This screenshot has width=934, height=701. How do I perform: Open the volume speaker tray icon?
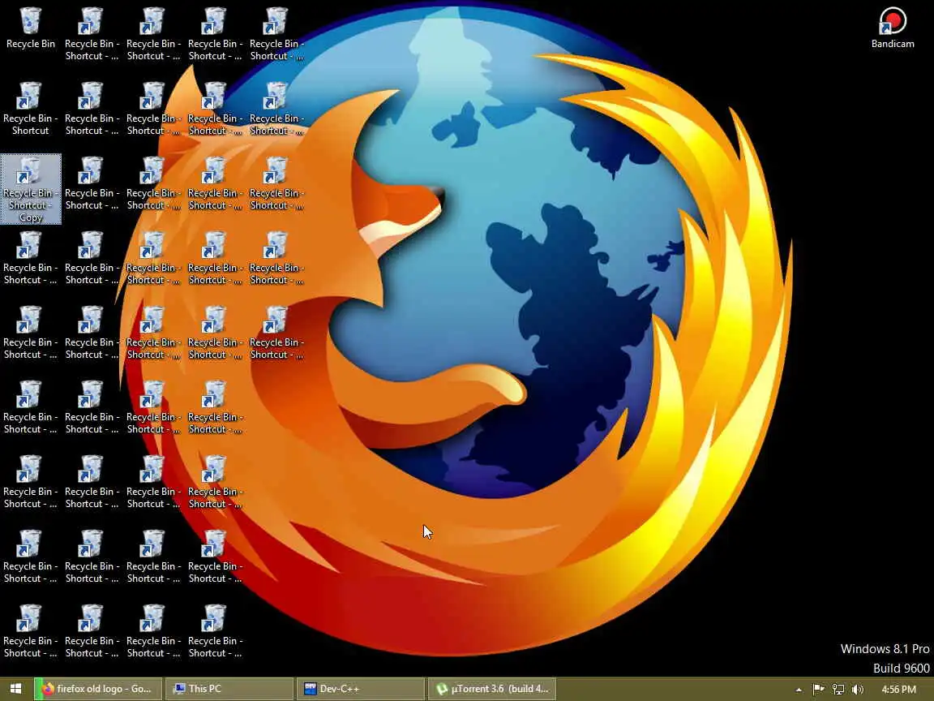(x=857, y=690)
